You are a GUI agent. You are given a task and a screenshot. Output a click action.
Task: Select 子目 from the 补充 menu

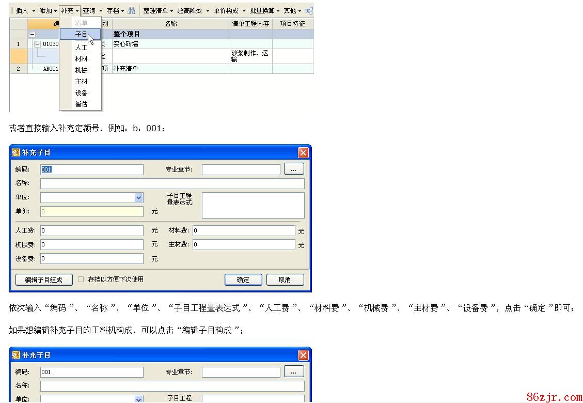[x=81, y=35]
